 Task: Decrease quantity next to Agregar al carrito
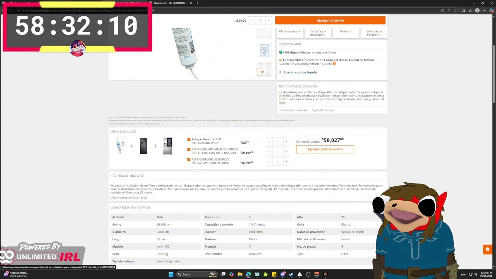tap(251, 21)
